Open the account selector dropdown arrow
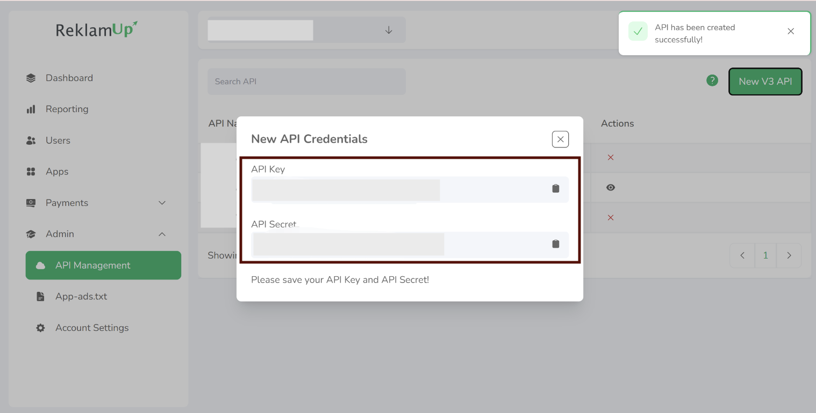The width and height of the screenshot is (816, 413). coord(389,30)
